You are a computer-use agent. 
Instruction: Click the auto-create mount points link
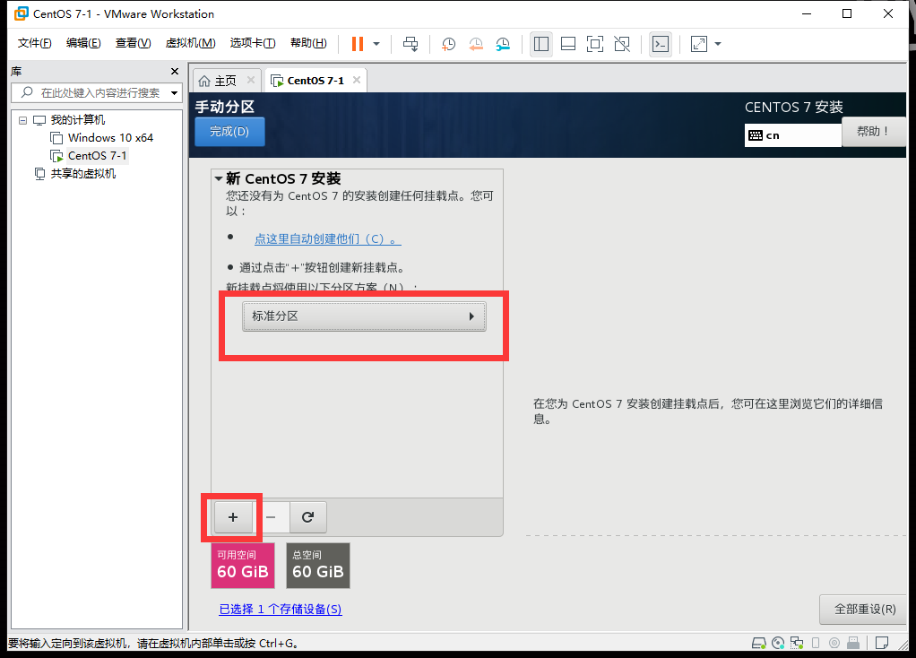pos(328,239)
